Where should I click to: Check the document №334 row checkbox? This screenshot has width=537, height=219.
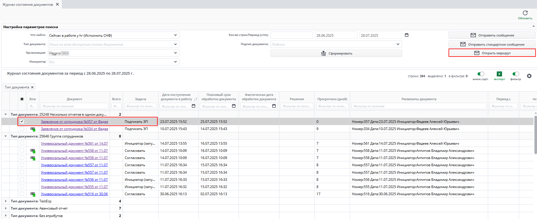pos(22,129)
